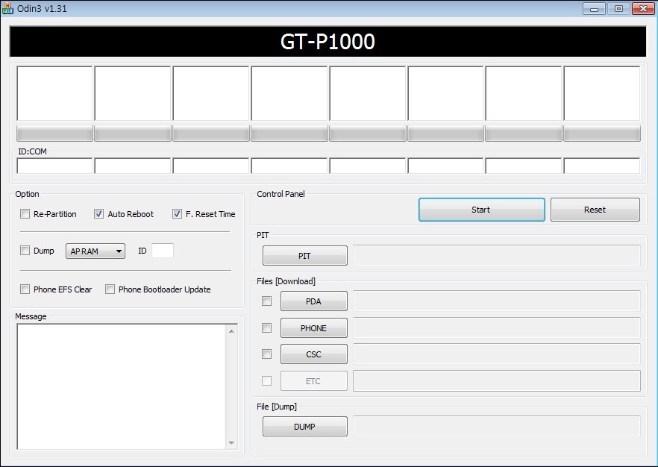Click the CSC file path field
Viewport: 658px width, 467px height.
click(x=497, y=354)
